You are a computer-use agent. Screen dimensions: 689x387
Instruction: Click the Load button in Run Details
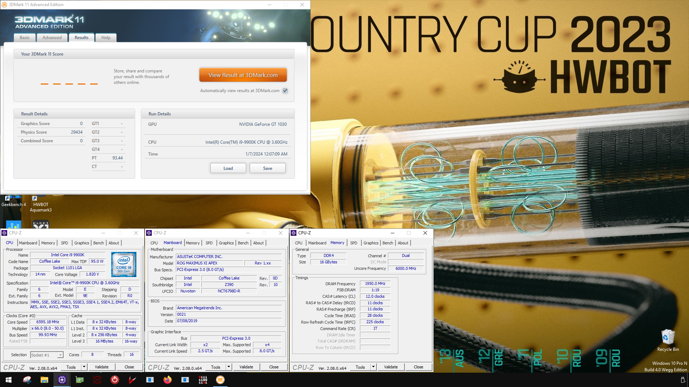click(228, 168)
